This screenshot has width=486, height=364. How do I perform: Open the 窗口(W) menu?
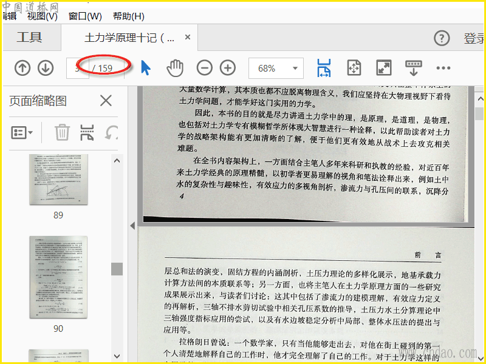point(85,16)
